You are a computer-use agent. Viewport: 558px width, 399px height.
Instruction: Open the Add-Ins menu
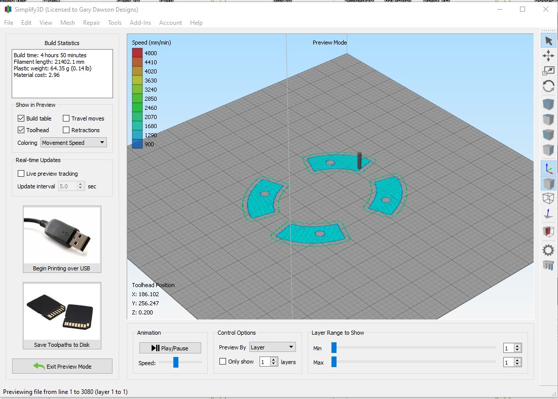tap(140, 23)
